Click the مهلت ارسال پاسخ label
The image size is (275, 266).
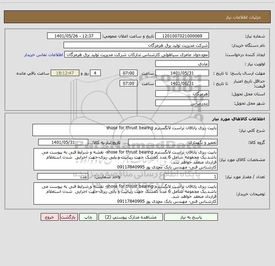point(247,73)
